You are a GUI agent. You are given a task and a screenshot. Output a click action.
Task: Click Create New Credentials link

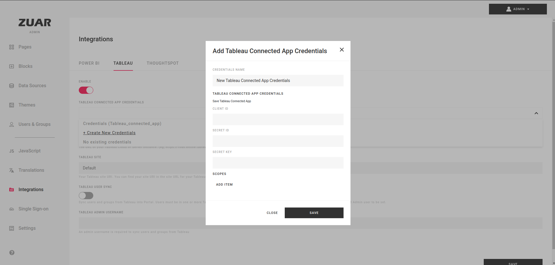[x=109, y=133]
